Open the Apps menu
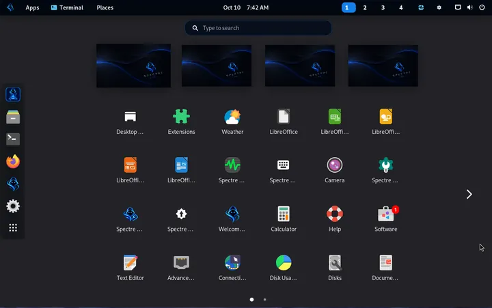Viewport: 492px width, 308px height. coord(32,8)
